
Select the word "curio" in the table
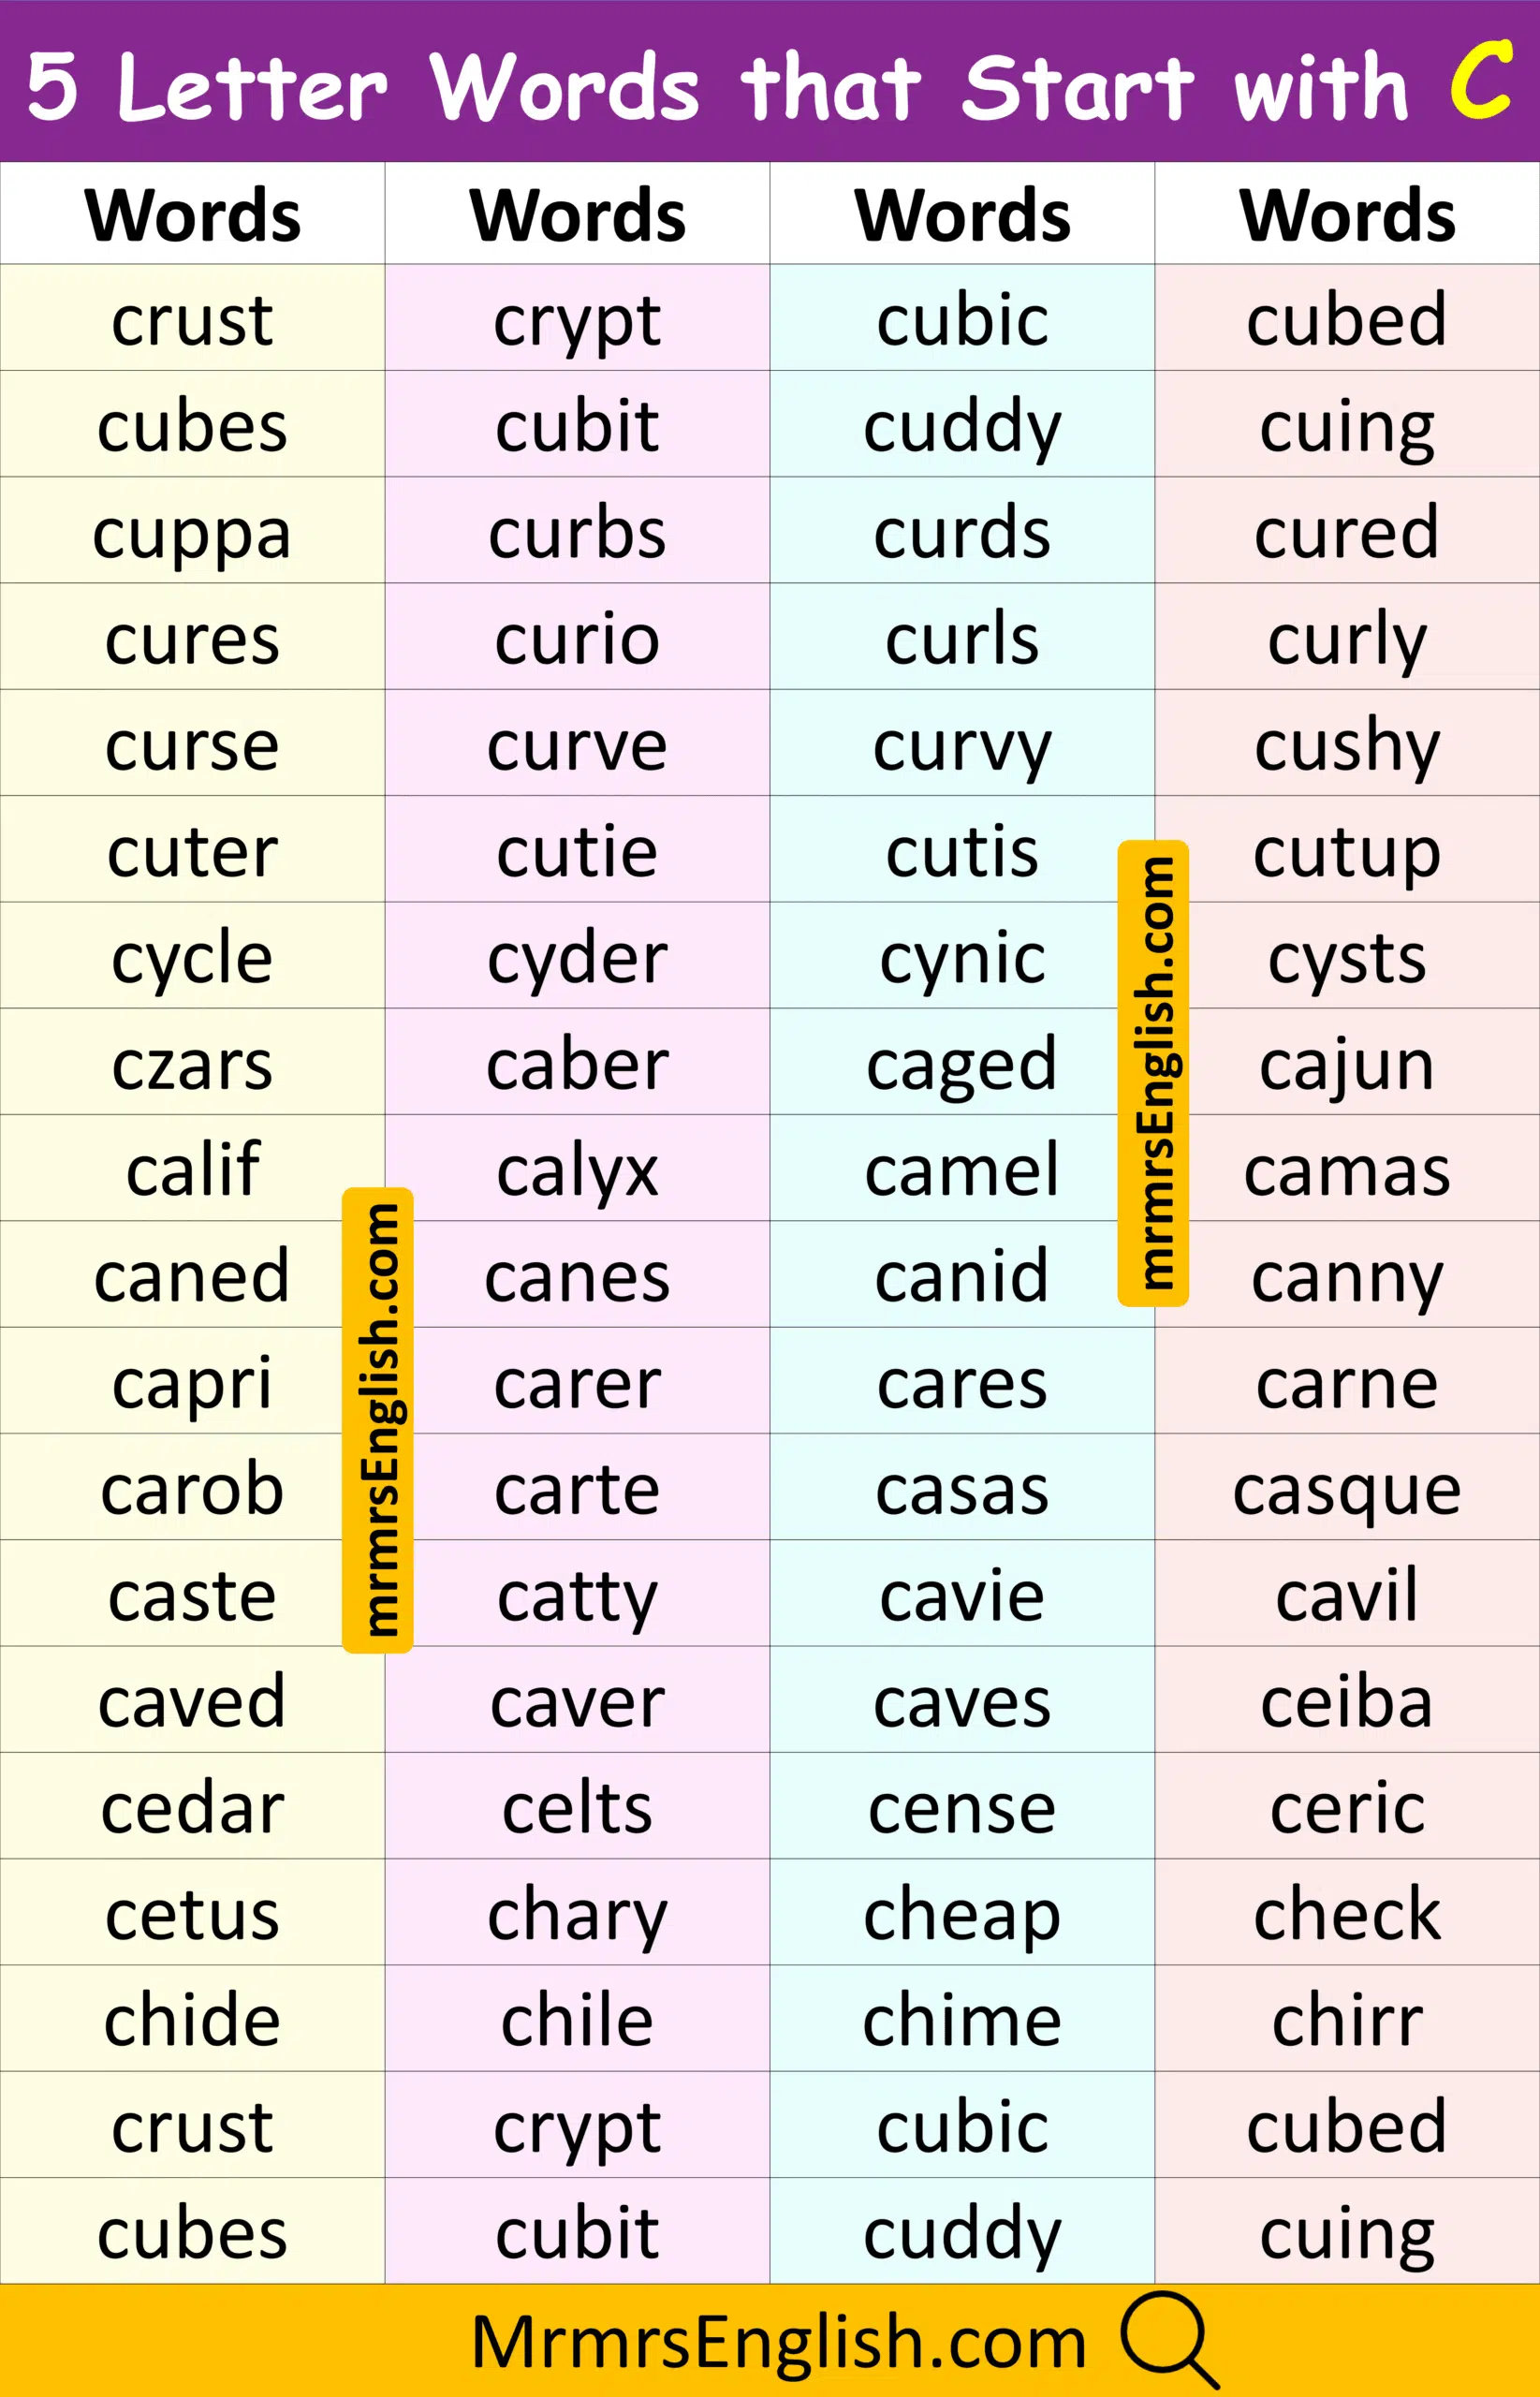[x=577, y=639]
